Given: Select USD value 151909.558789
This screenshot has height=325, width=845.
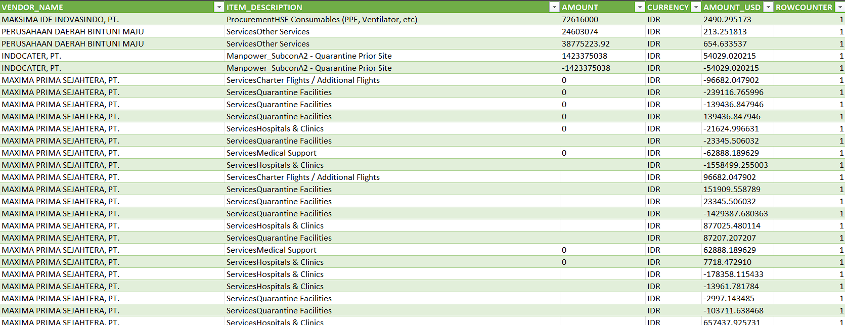Looking at the screenshot, I should tap(738, 189).
